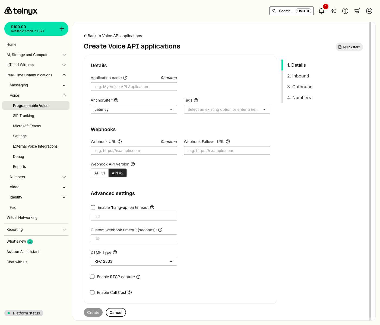The width and height of the screenshot is (380, 325).
Task: Open the cart icon in the top bar
Action: (357, 11)
